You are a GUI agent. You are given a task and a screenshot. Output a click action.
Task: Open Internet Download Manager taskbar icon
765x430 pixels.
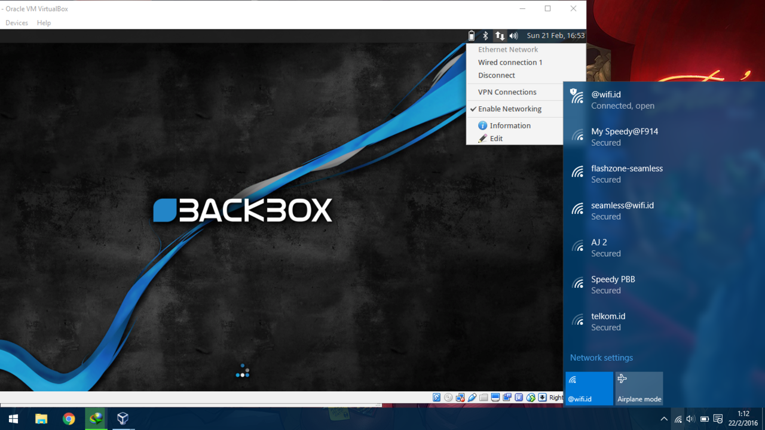click(96, 419)
